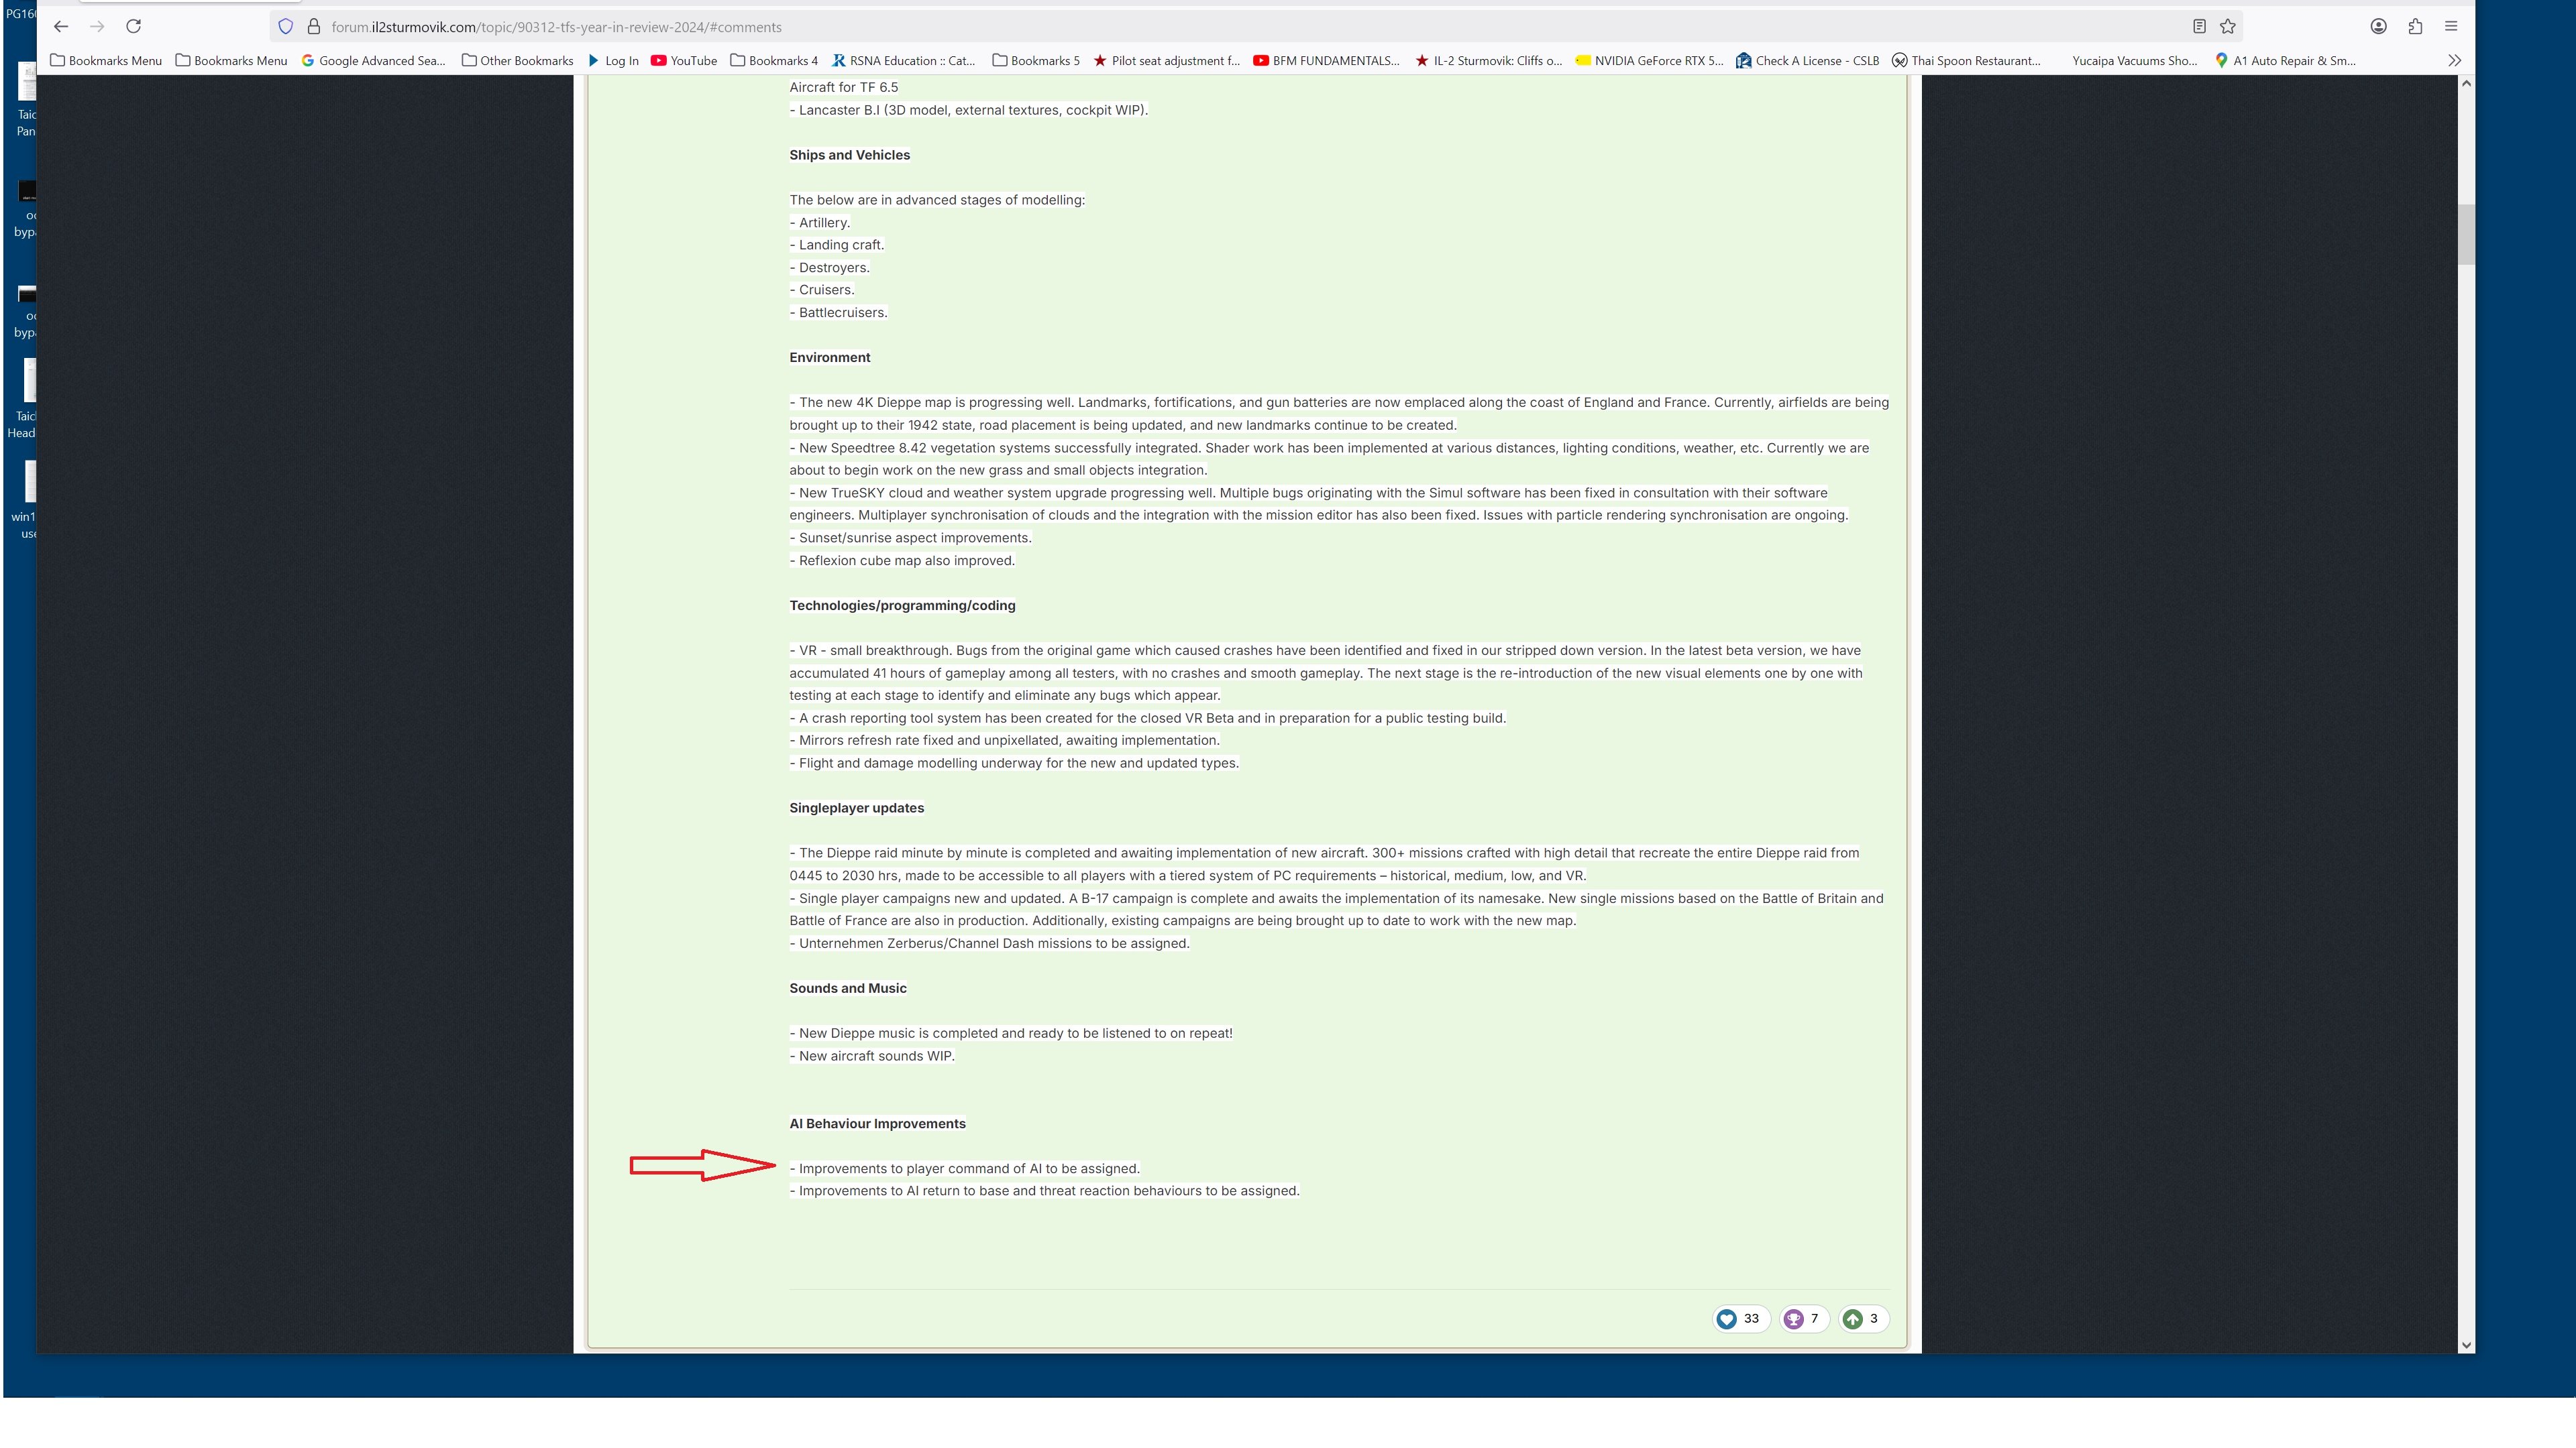Toggle reader view icon in address bar
The width and height of the screenshot is (2576, 1448).
pos(2199,27)
